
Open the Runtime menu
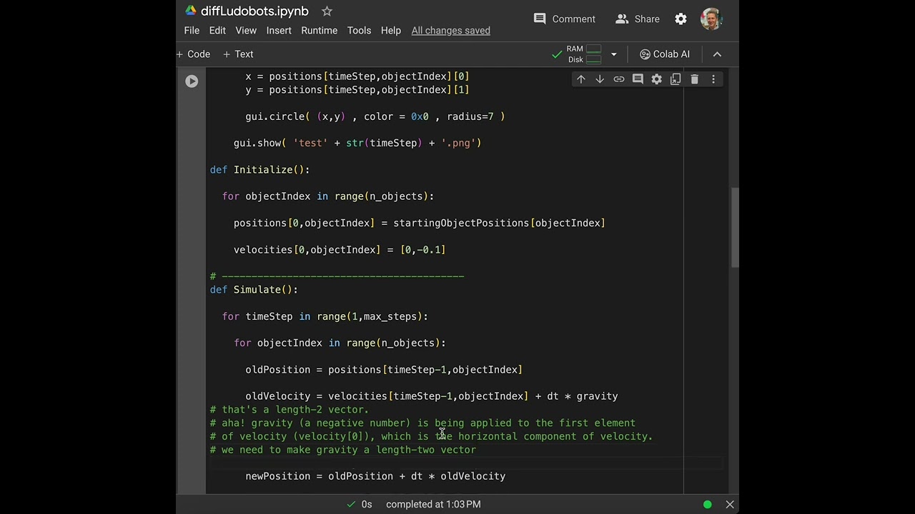[319, 31]
